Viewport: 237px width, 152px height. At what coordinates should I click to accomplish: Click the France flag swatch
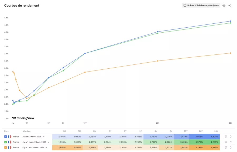click(x=9, y=136)
